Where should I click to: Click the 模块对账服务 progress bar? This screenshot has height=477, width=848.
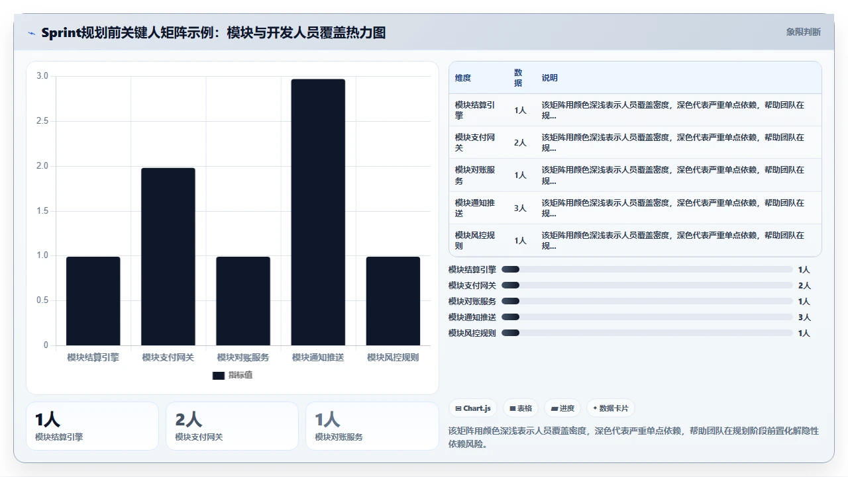point(647,301)
